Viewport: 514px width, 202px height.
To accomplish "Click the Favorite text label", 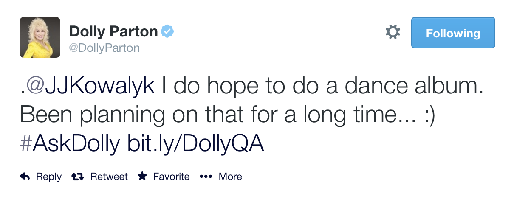I will (171, 177).
